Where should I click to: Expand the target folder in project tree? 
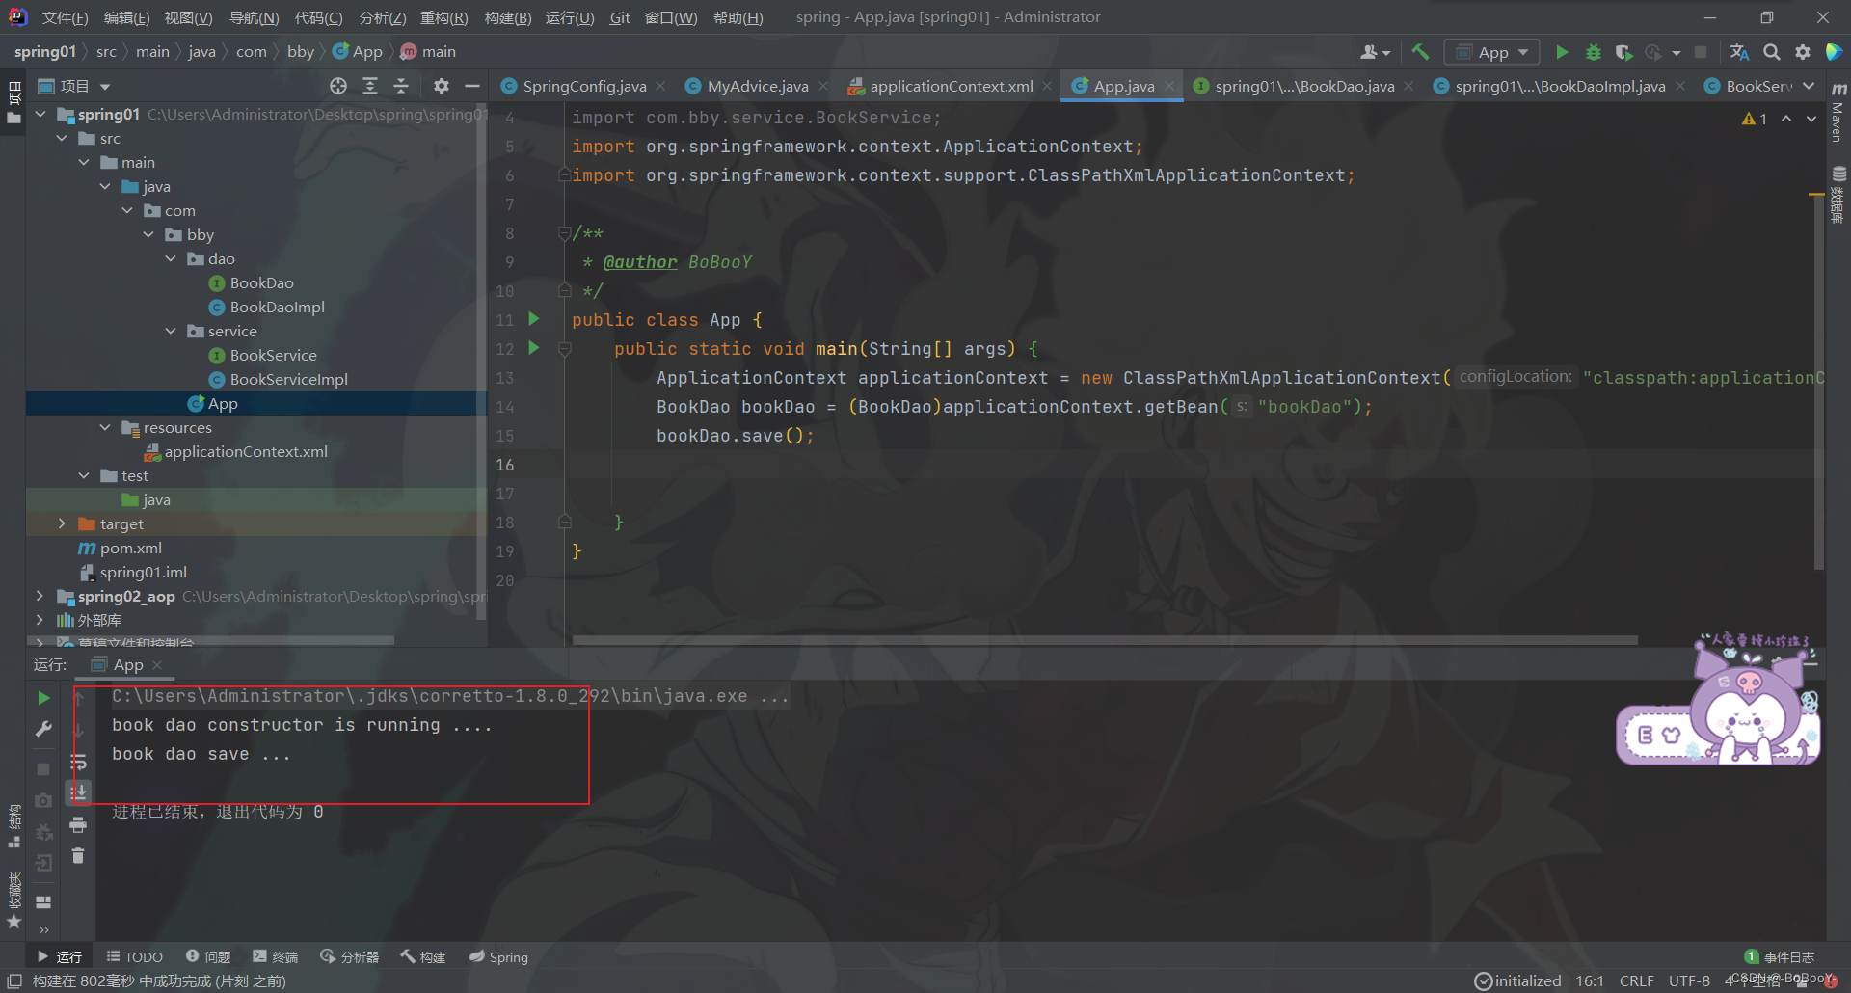click(62, 523)
